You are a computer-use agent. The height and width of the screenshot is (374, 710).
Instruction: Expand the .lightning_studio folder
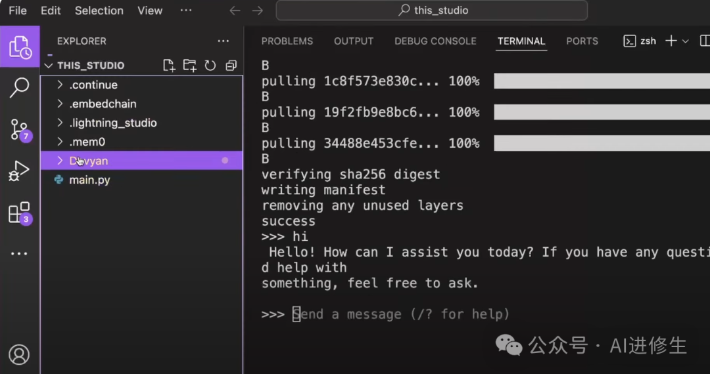141,123
